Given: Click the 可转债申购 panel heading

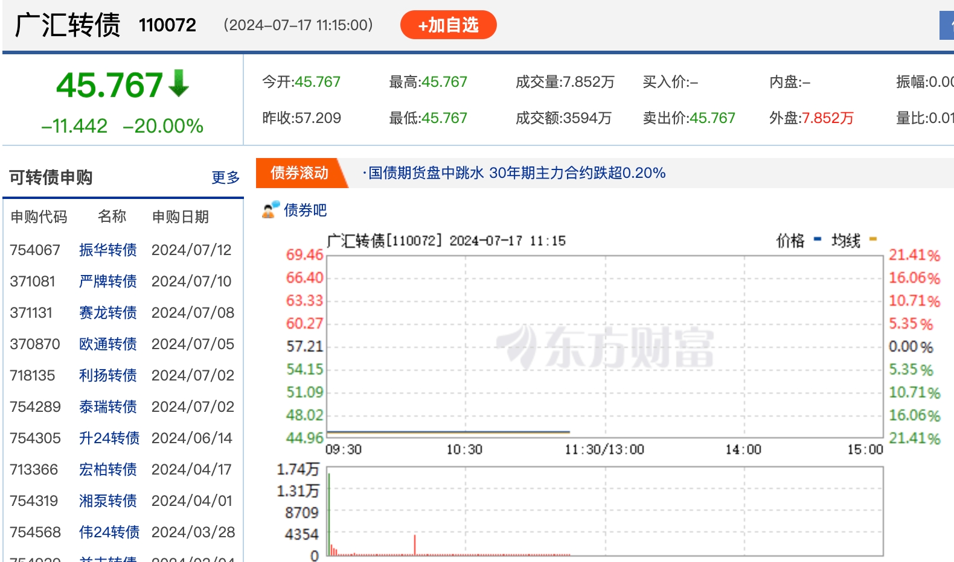Looking at the screenshot, I should tap(51, 177).
